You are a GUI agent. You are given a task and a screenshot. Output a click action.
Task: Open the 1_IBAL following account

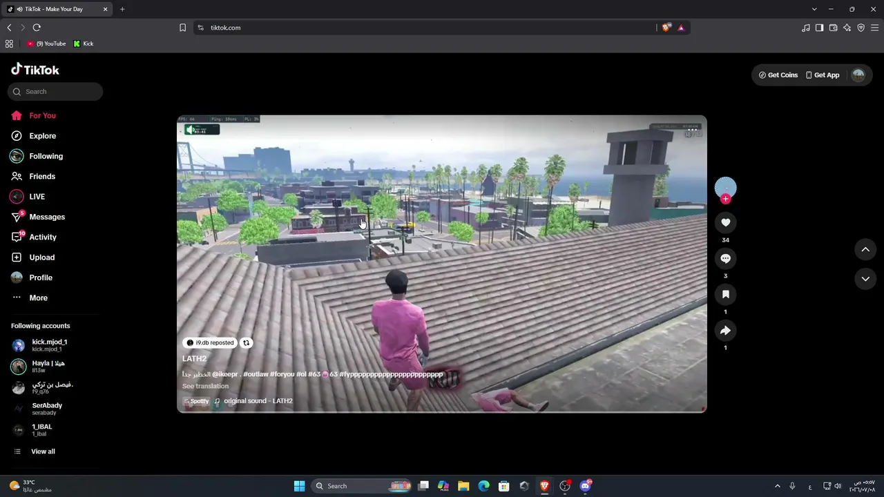click(x=32, y=430)
